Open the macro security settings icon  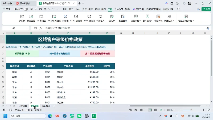(31, 18)
